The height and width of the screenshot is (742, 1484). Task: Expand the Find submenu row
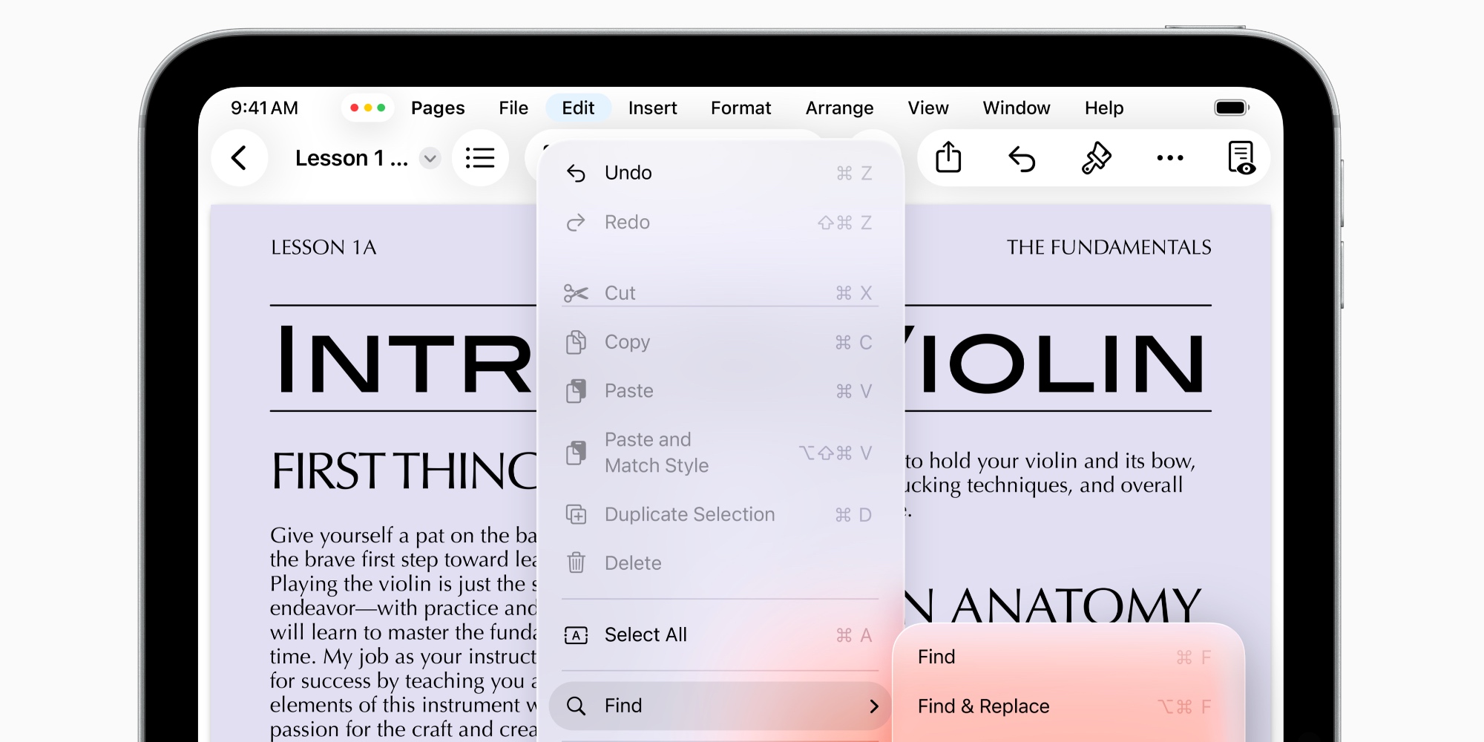point(720,706)
